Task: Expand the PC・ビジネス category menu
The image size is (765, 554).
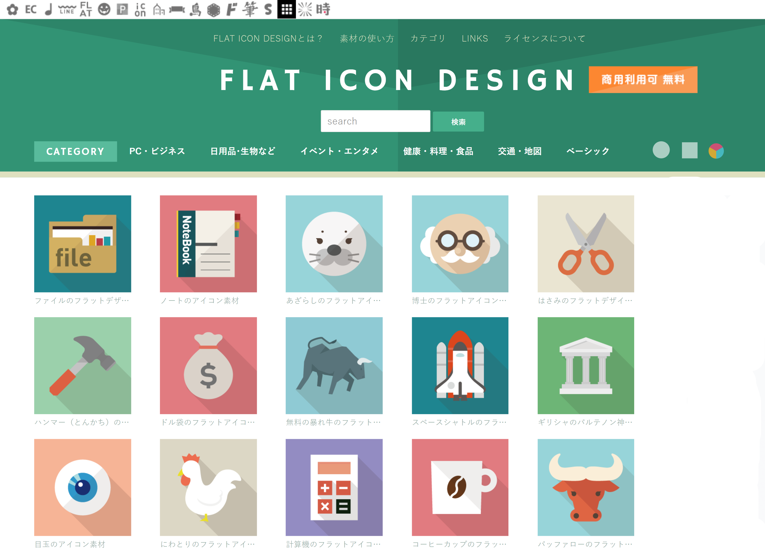Action: (157, 151)
